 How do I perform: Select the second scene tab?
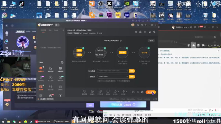tap(50, 30)
